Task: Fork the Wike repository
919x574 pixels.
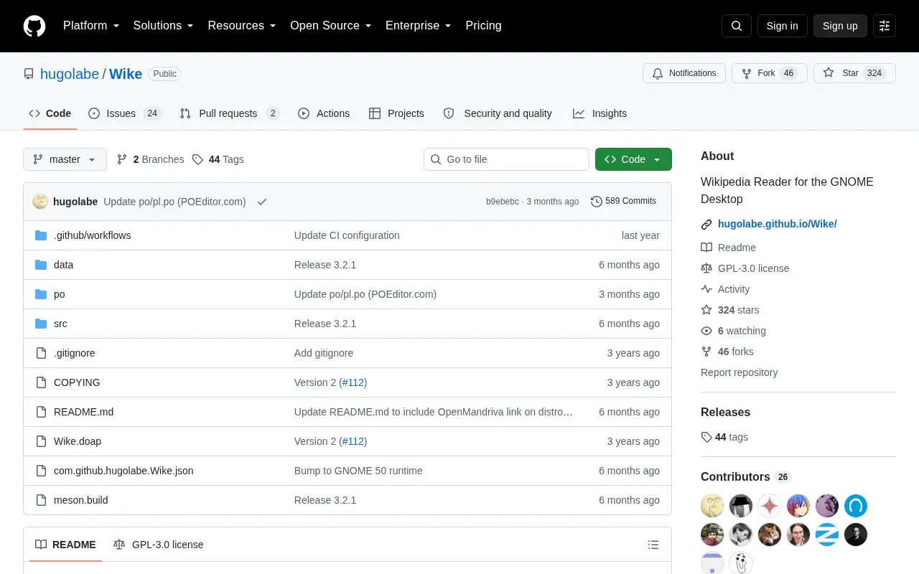Action: click(770, 73)
